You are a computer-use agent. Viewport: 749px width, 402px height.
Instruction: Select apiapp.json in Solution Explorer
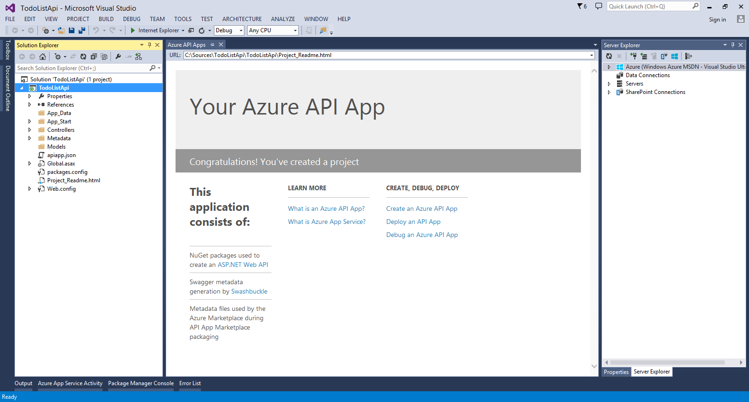click(61, 155)
